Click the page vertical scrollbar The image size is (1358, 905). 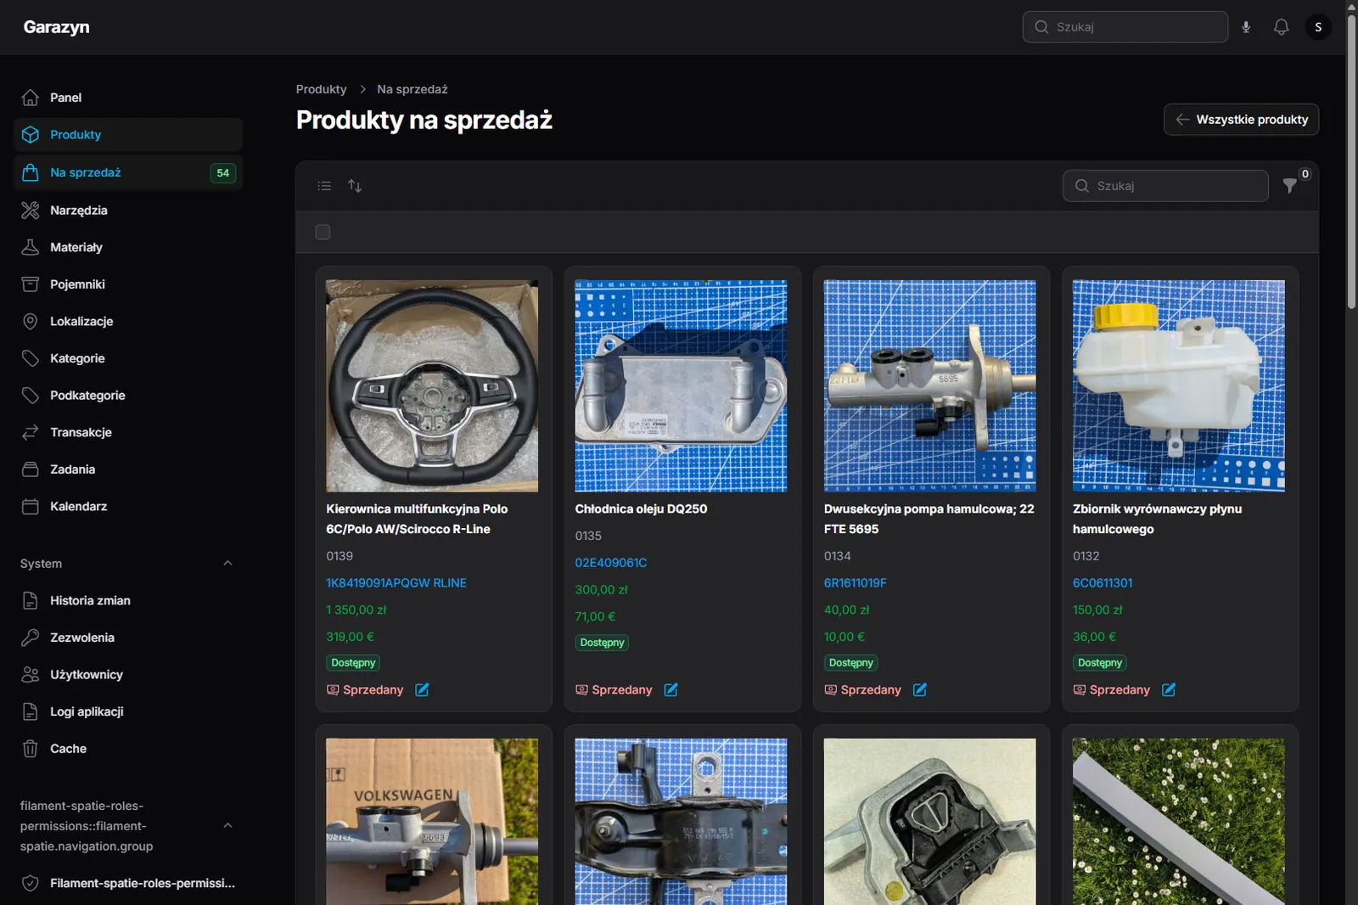click(1351, 161)
